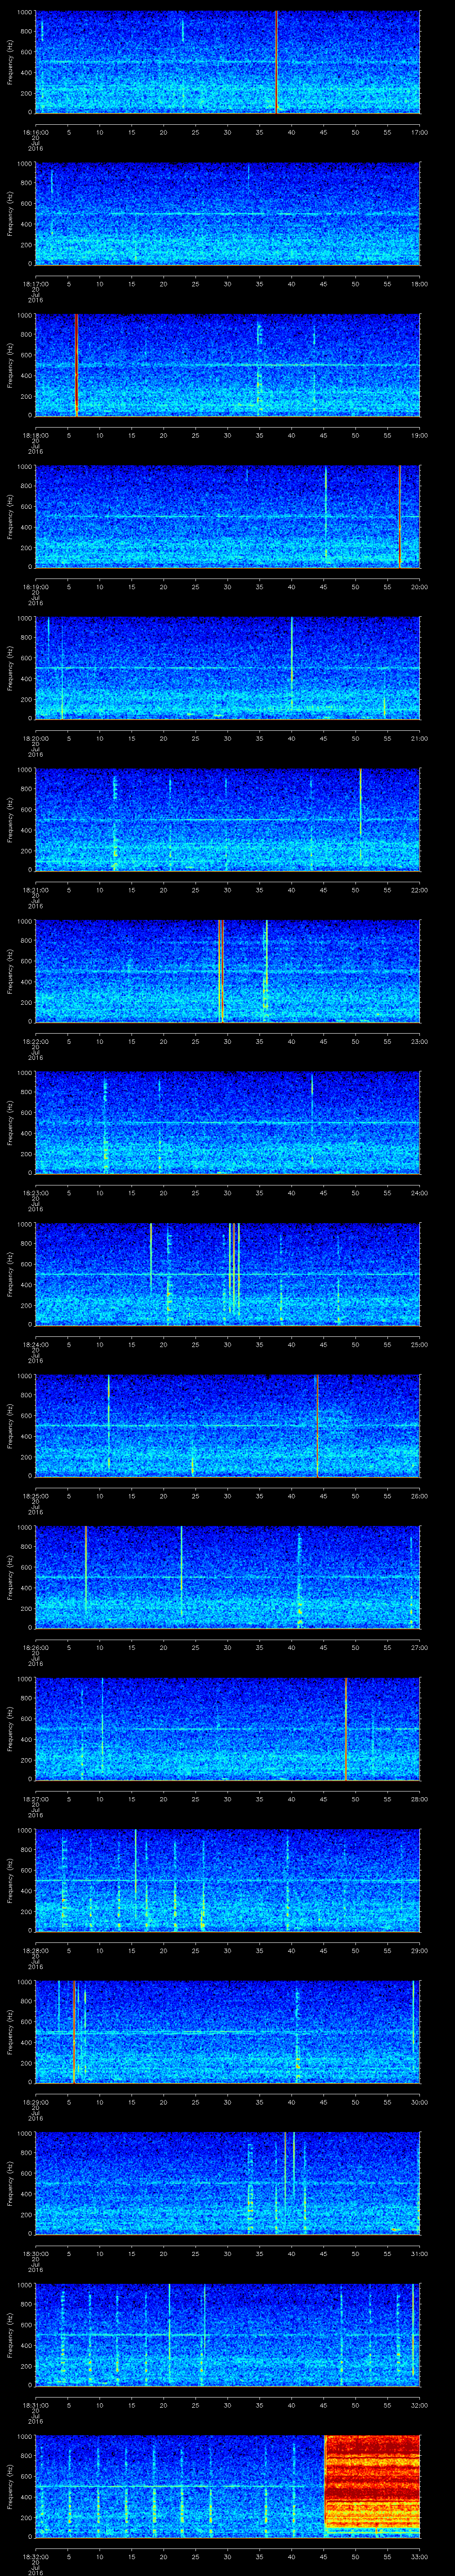Select the red vertical line in the 18:27 spectrogram
This screenshot has height=2576, width=455.
346,1728
